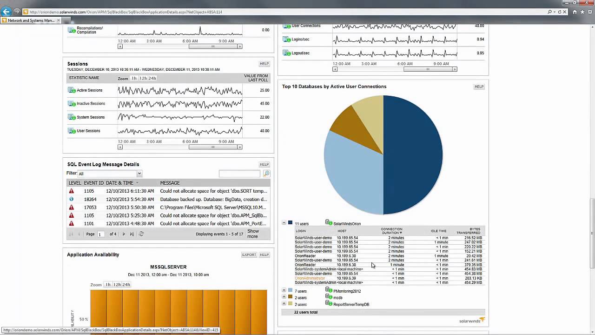
Task: Open browser home page icon
Action: pyautogui.click(x=575, y=12)
